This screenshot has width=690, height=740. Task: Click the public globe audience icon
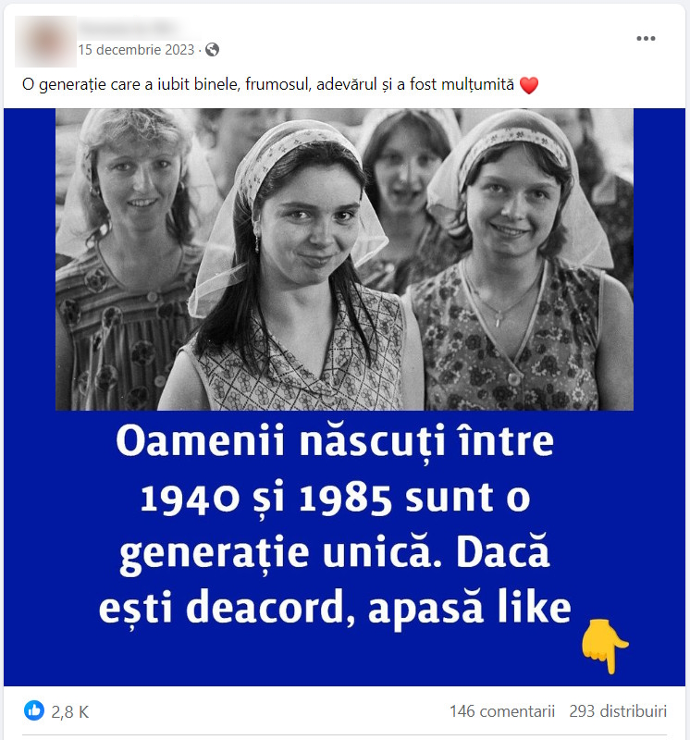click(x=213, y=50)
